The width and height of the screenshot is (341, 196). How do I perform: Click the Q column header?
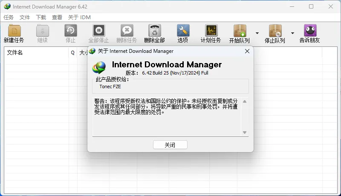[72, 52]
